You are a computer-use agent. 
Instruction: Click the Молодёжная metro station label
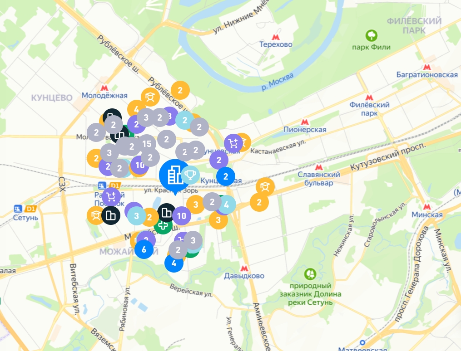click(x=104, y=95)
